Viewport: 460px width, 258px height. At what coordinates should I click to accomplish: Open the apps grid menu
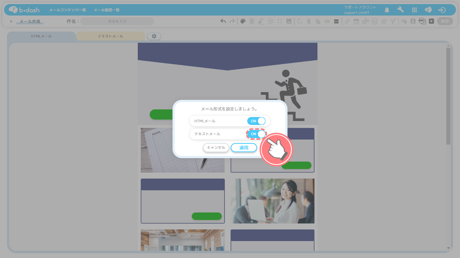[414, 10]
